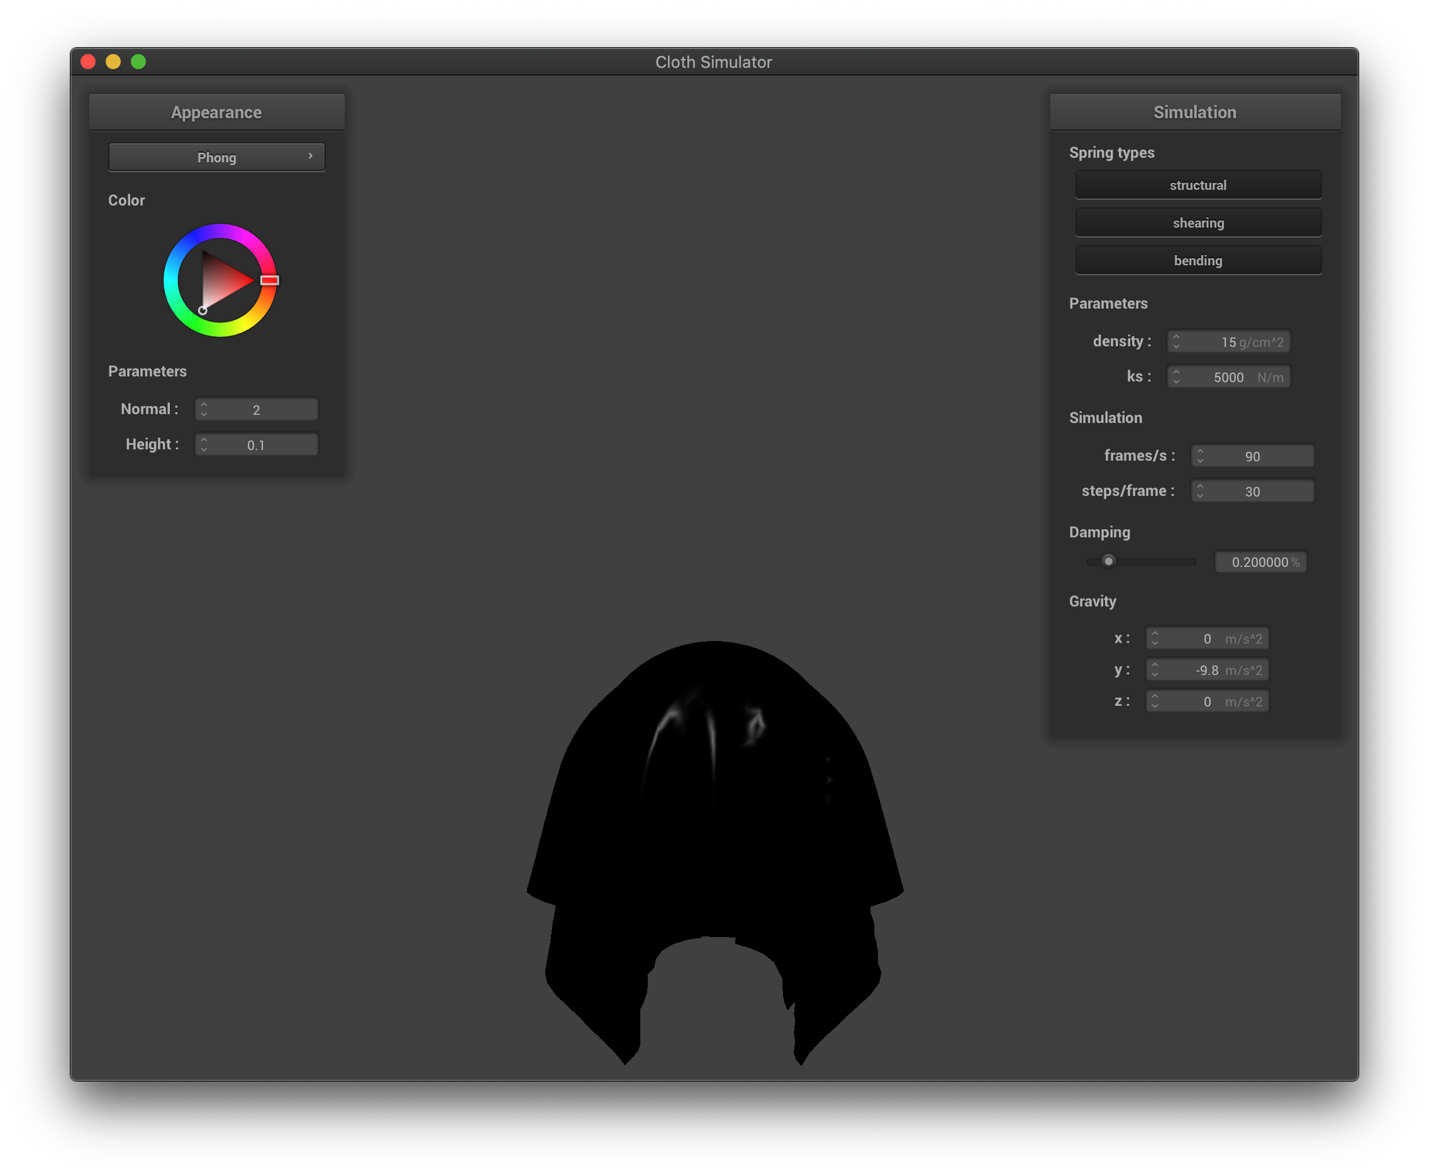Click the density stepper arrows
The height and width of the screenshot is (1174, 1429).
1176,341
